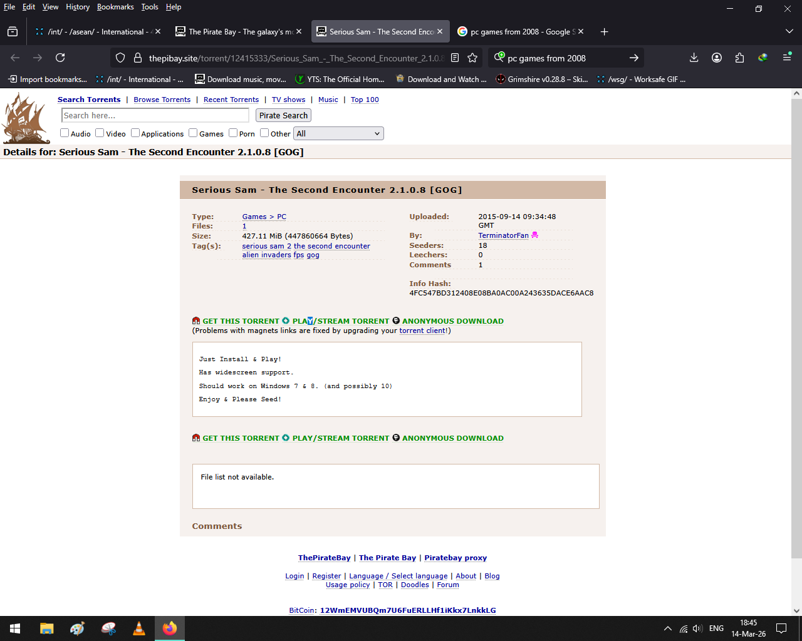Open the tracking protection shield icon
Image resolution: width=802 pixels, height=641 pixels.
120,58
